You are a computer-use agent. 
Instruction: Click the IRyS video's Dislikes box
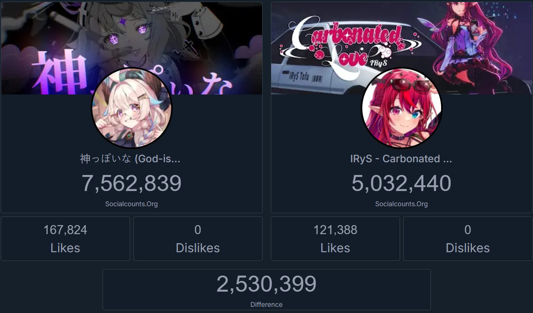(x=468, y=239)
